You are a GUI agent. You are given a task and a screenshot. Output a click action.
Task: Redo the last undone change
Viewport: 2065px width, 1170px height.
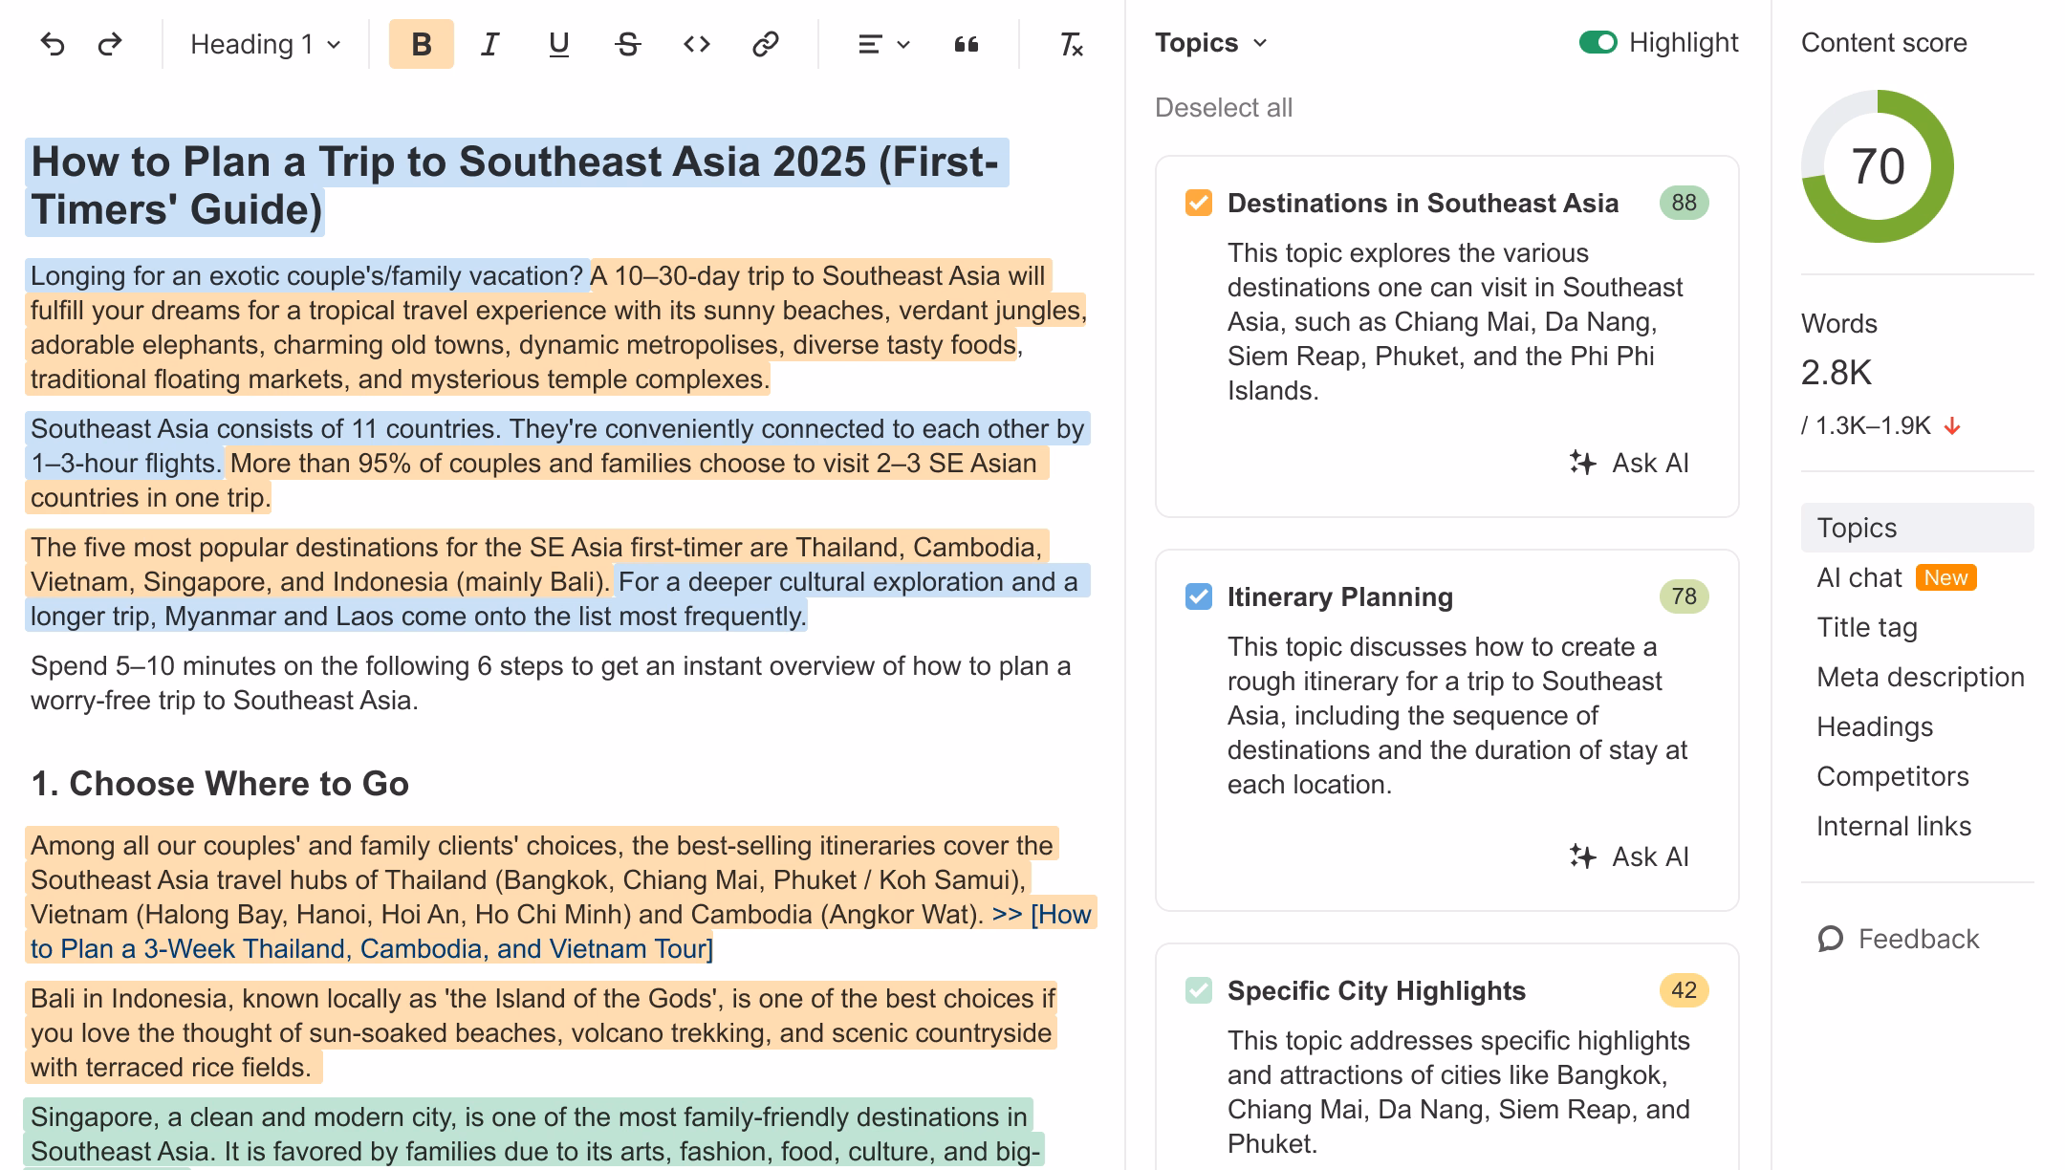pos(108,42)
